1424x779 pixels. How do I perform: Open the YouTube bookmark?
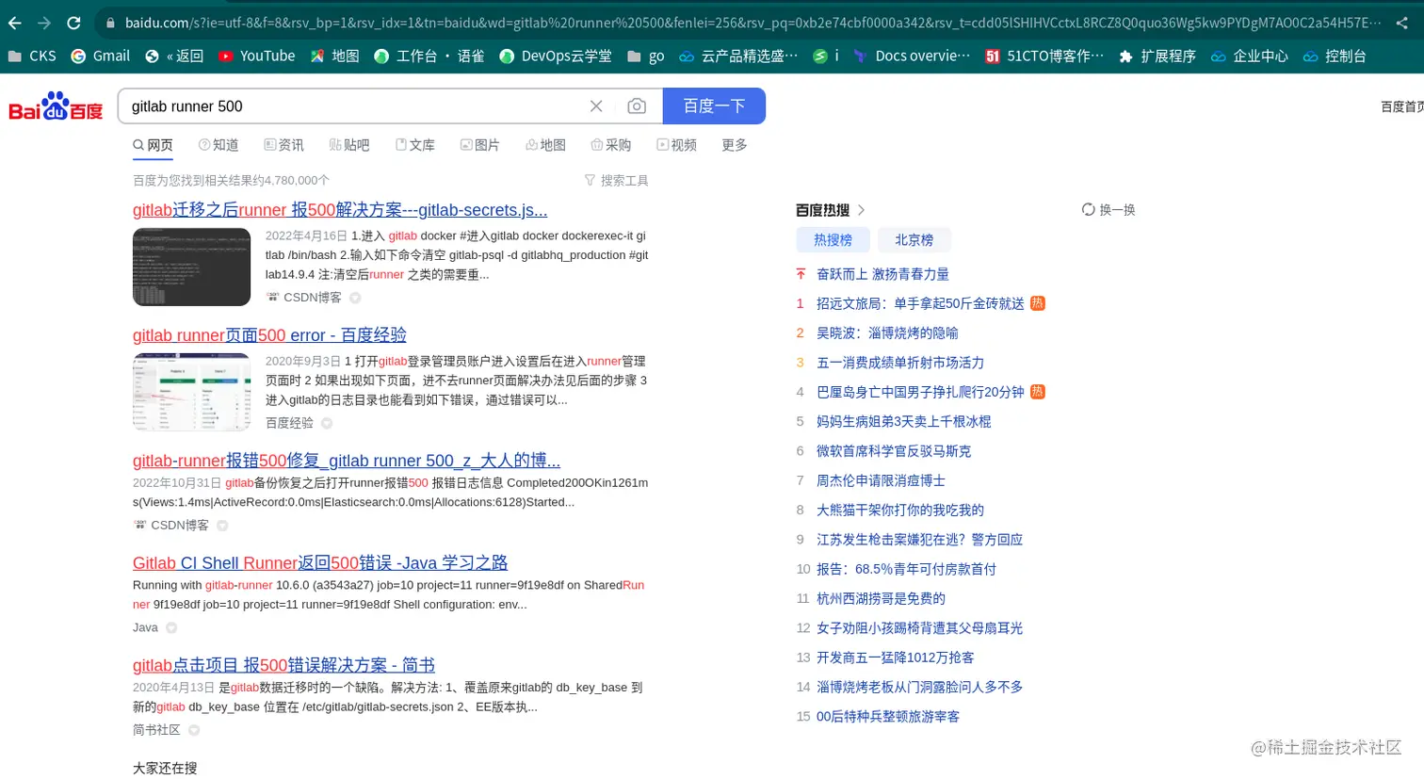coord(256,57)
